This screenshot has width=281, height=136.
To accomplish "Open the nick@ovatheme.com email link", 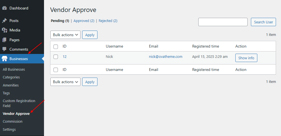I will (165, 57).
